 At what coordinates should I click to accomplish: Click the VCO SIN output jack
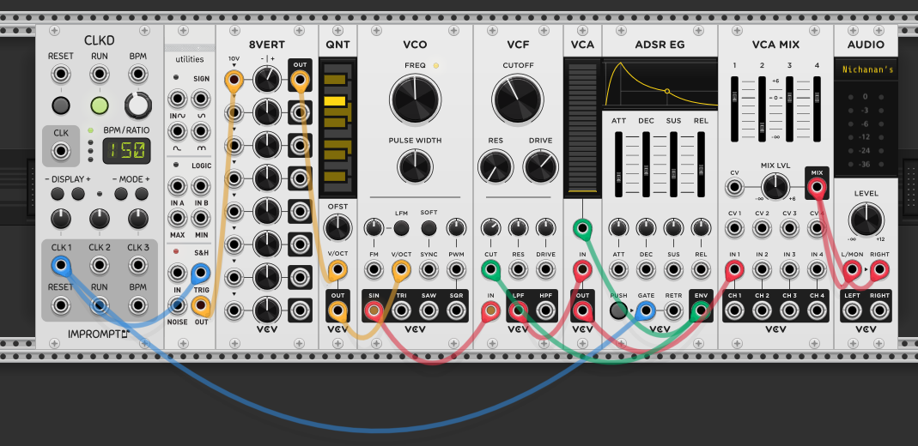click(374, 310)
